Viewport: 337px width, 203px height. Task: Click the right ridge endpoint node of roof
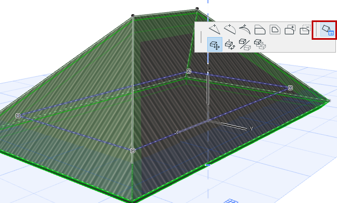(197, 9)
